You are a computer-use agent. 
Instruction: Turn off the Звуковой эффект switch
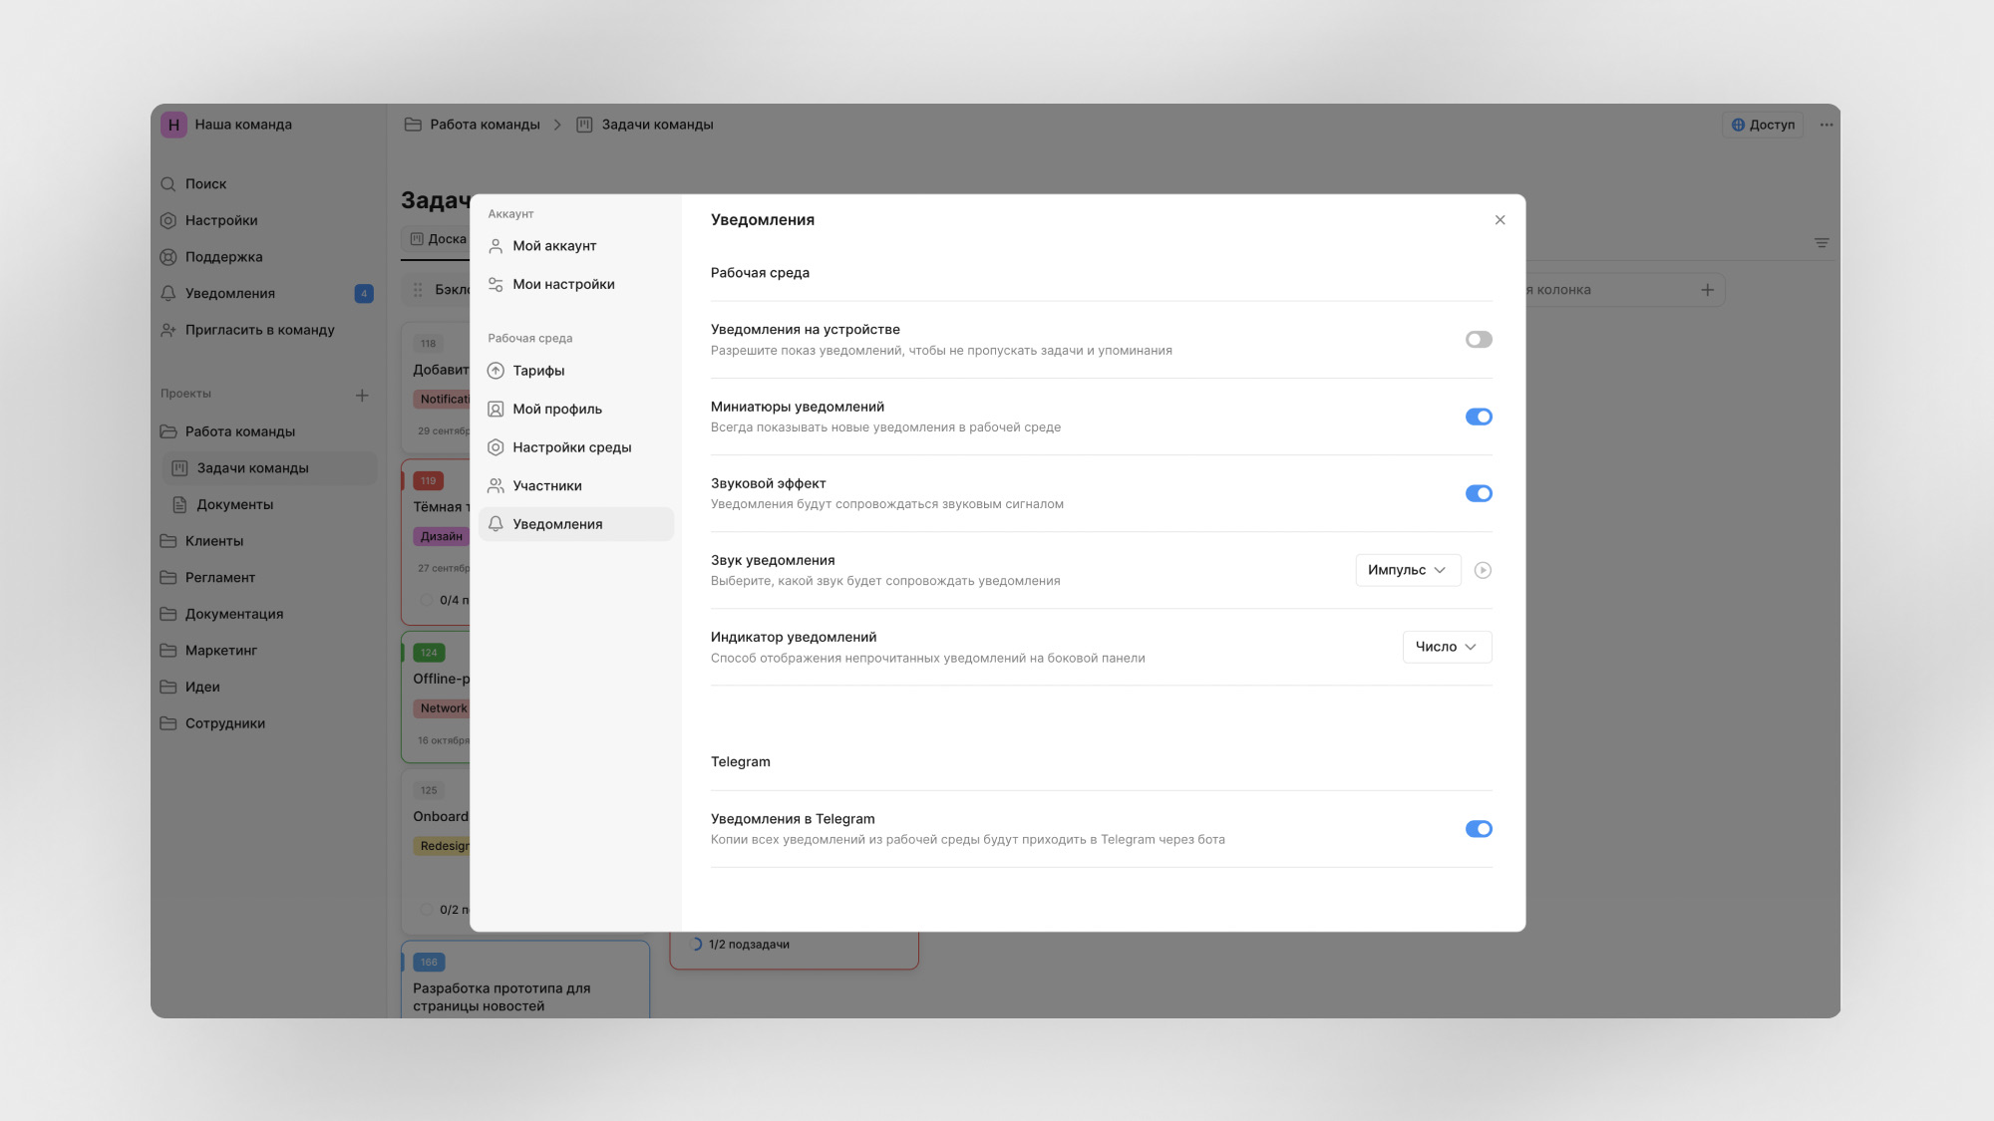pyautogui.click(x=1479, y=493)
